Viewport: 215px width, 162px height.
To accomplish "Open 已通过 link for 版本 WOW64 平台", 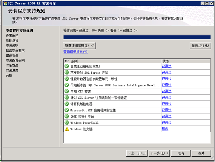I will 167,116.
